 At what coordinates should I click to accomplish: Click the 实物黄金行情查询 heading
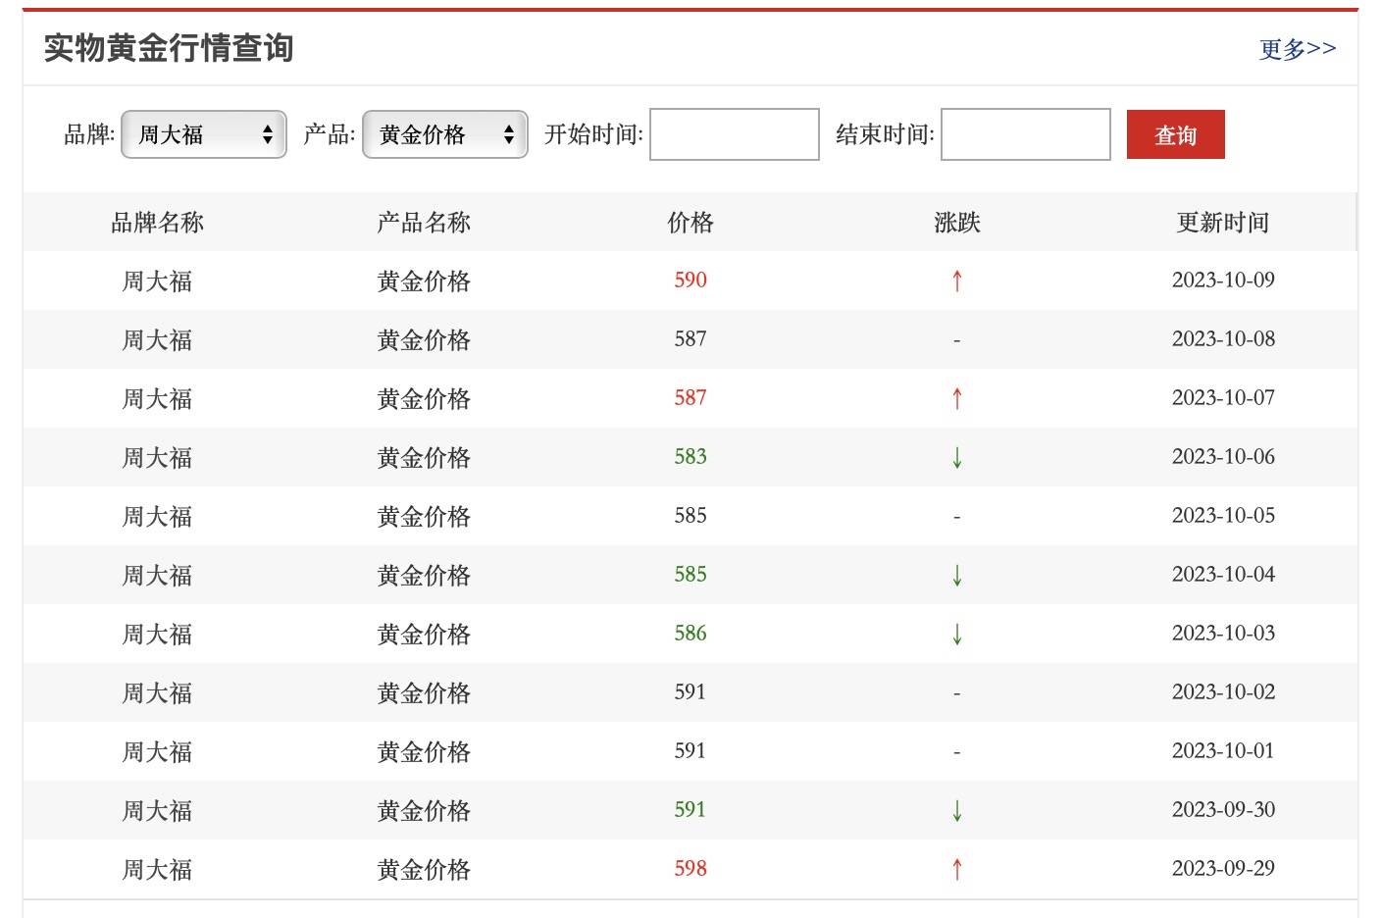[169, 48]
